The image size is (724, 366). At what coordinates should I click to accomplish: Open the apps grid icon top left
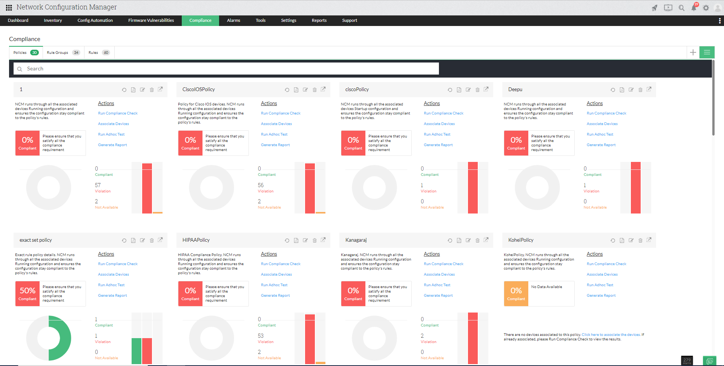point(8,7)
